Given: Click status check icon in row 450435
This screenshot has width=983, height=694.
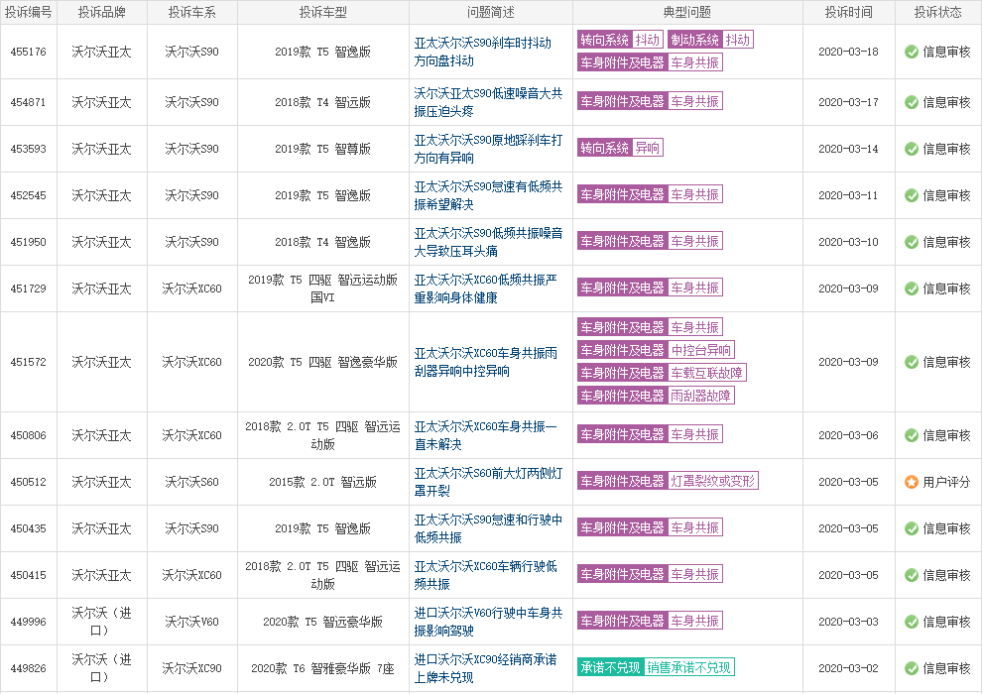Looking at the screenshot, I should tap(912, 528).
